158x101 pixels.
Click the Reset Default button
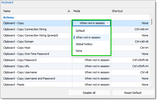coord(133,93)
